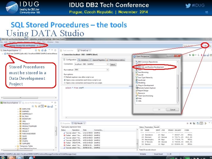Expand the Temporary Tables folder
The image size is (212, 159).
pos(16,146)
